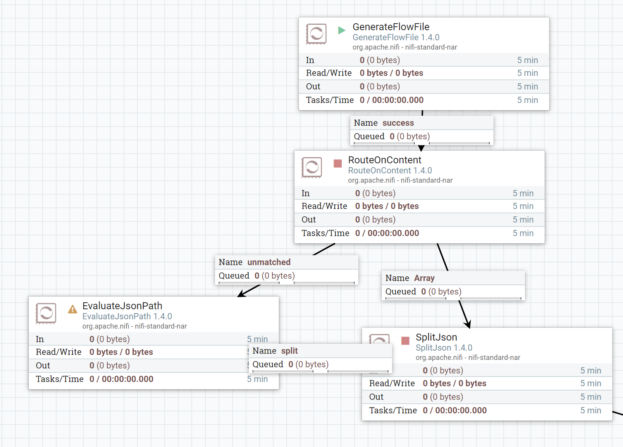Click the EvaluateJsonPath processor logo icon
The image size is (623, 447).
[46, 313]
